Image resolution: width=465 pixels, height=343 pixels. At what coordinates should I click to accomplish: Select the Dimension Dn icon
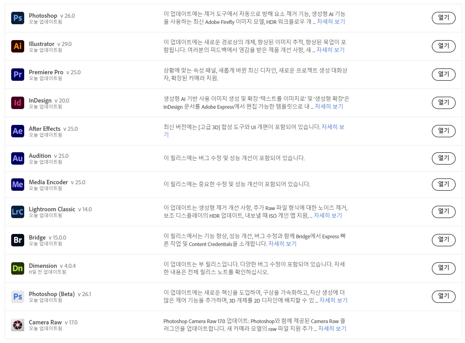tap(18, 268)
